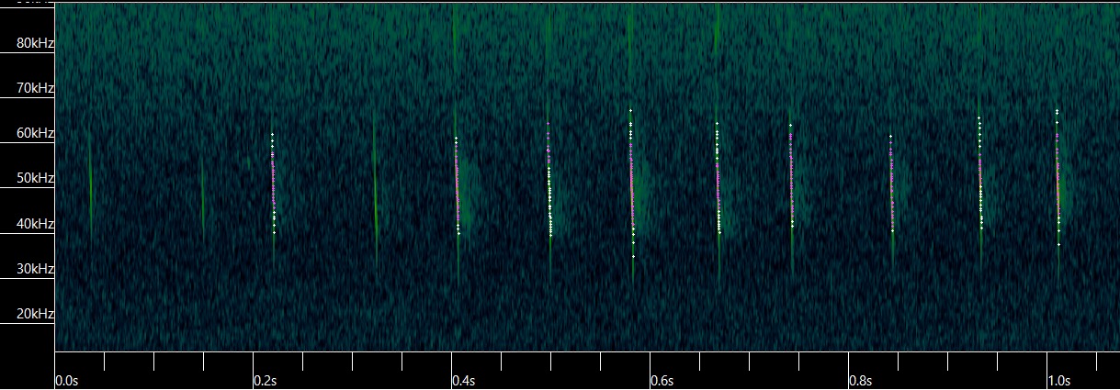The image size is (1120, 390).
Task: Select the dotted call pulse just after 0.2s
Action: click(x=273, y=184)
